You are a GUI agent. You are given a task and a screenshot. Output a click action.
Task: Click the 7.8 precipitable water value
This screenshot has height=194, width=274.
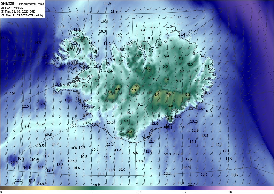click(95, 51)
